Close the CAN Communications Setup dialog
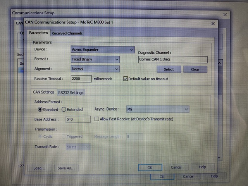Image resolution: width=248 pixels, height=186 pixels. click(213, 24)
